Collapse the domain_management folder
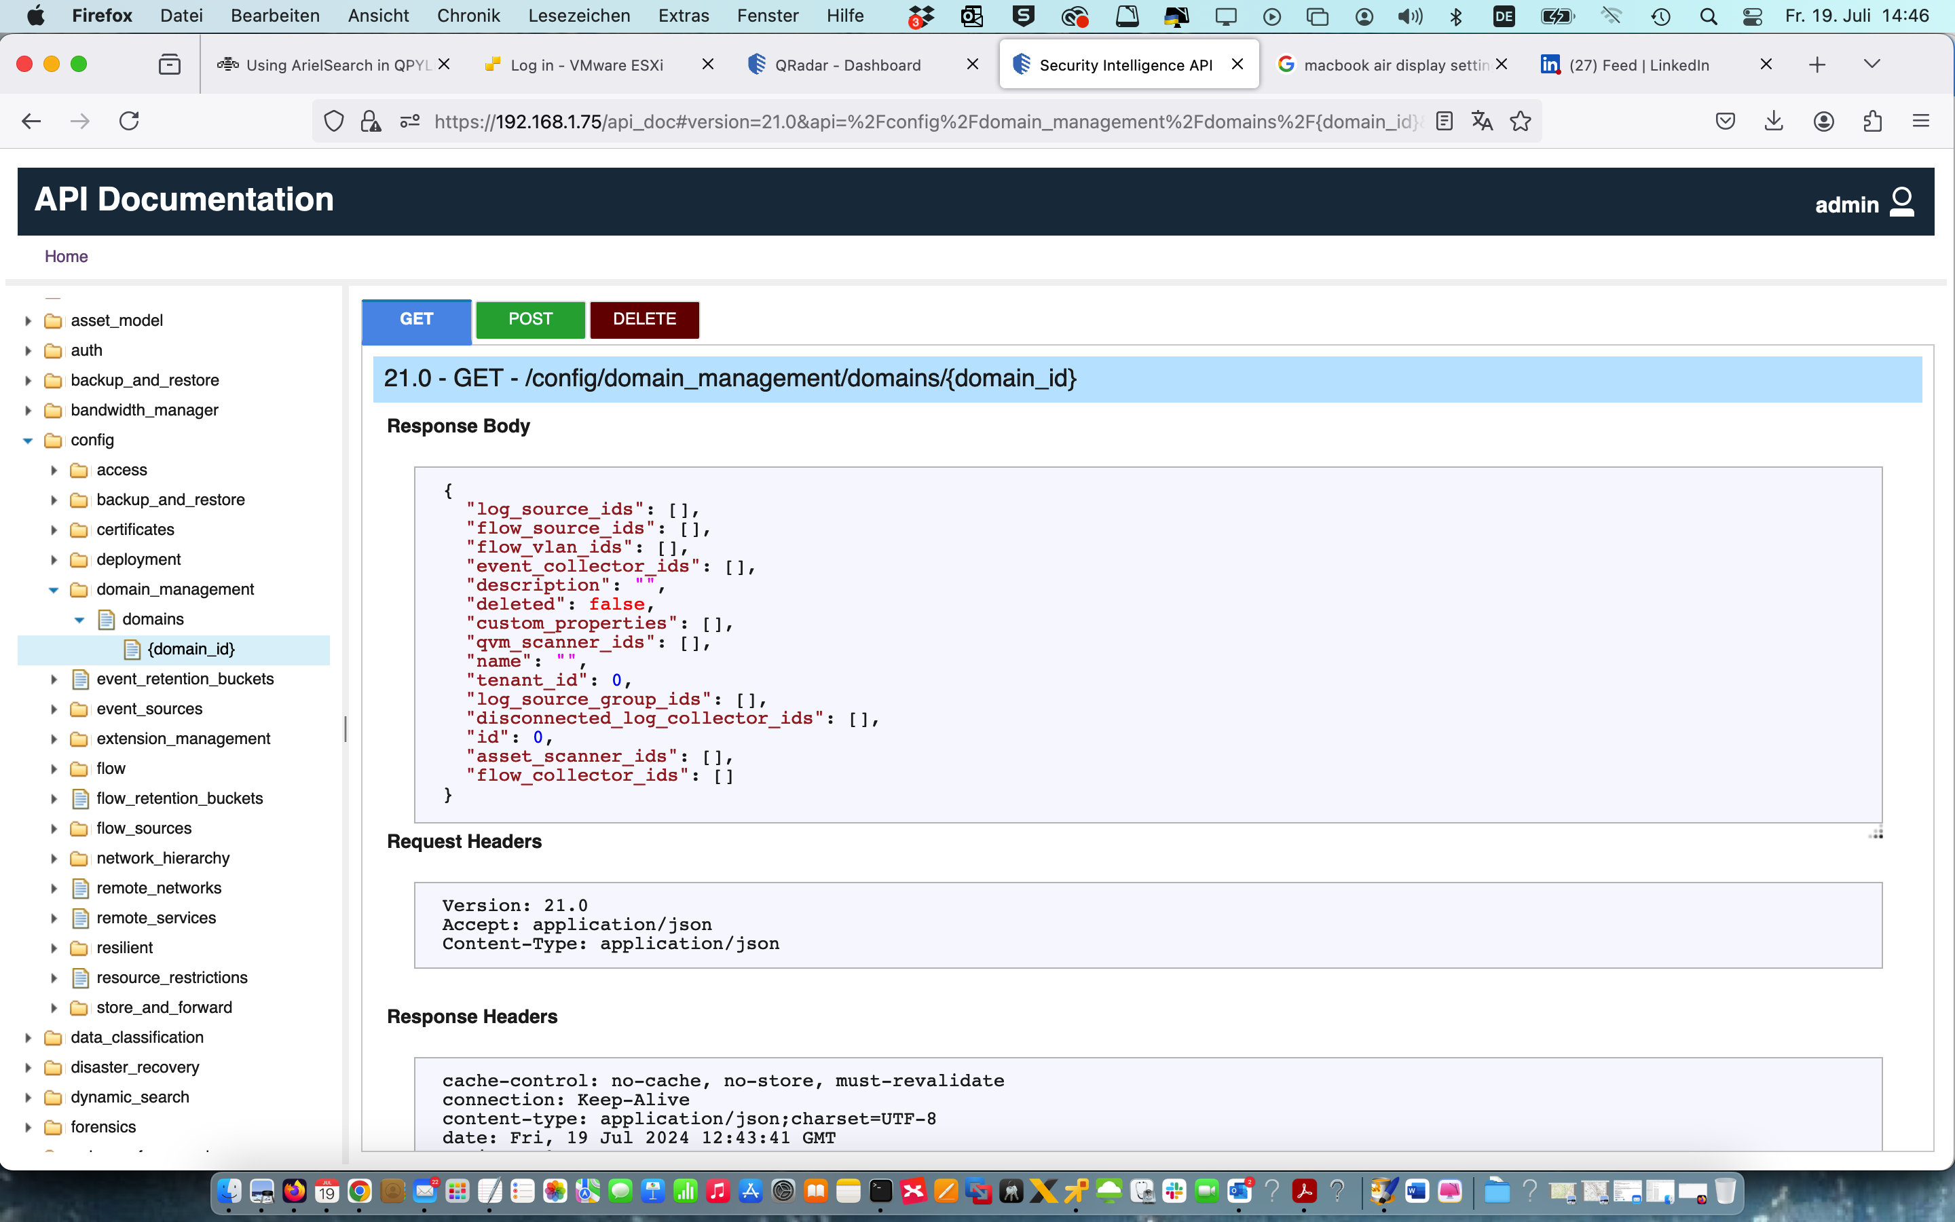Image resolution: width=1955 pixels, height=1222 pixels. 54,590
